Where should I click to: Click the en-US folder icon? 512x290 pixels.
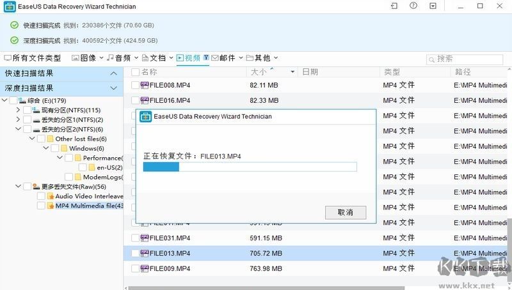point(92,167)
